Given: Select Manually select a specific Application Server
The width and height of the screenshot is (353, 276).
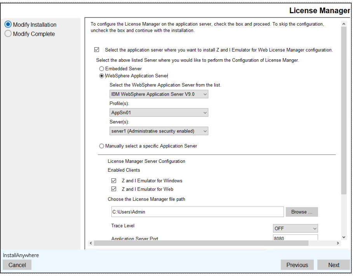Looking at the screenshot, I should point(102,146).
